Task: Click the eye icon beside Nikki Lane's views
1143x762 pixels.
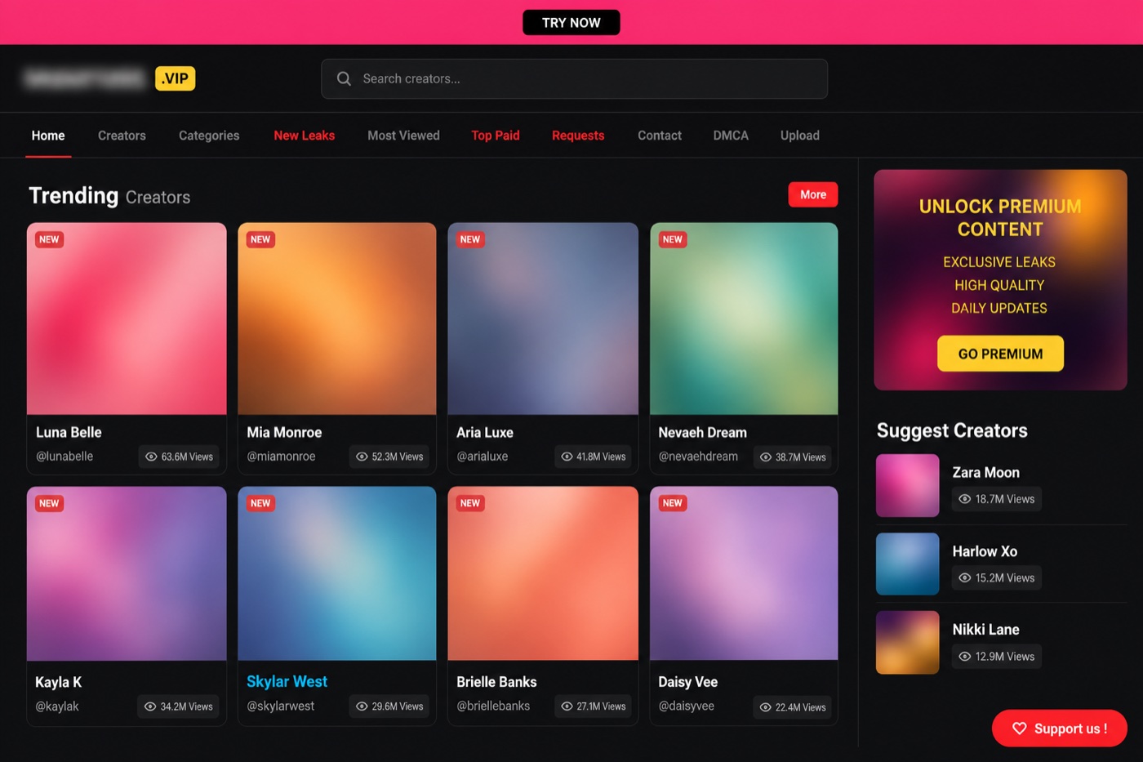Action: 965,657
